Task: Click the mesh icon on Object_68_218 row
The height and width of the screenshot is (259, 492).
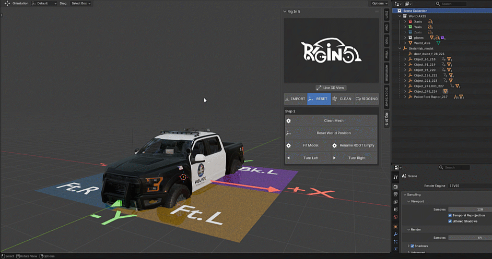Action: [449, 59]
